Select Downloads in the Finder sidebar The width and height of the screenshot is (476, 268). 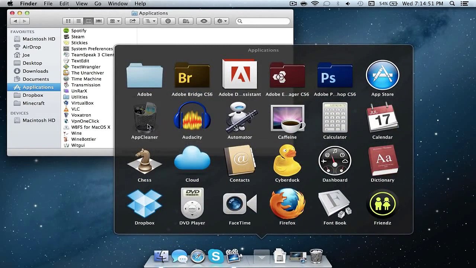click(34, 71)
